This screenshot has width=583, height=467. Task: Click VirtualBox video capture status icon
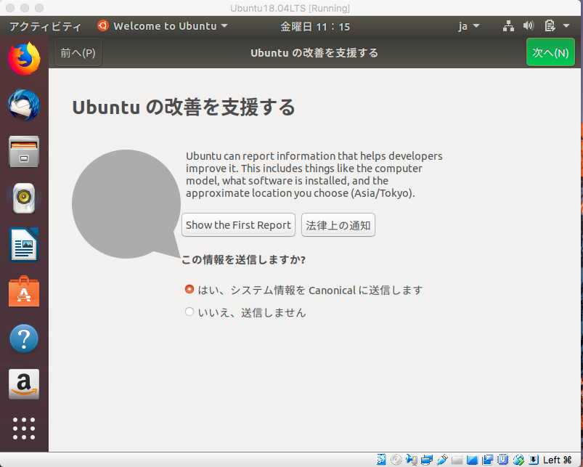point(487,460)
